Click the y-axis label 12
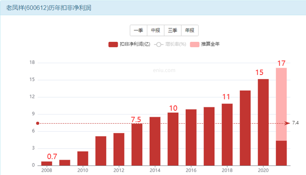This screenshot has width=306, height=175. (32, 96)
